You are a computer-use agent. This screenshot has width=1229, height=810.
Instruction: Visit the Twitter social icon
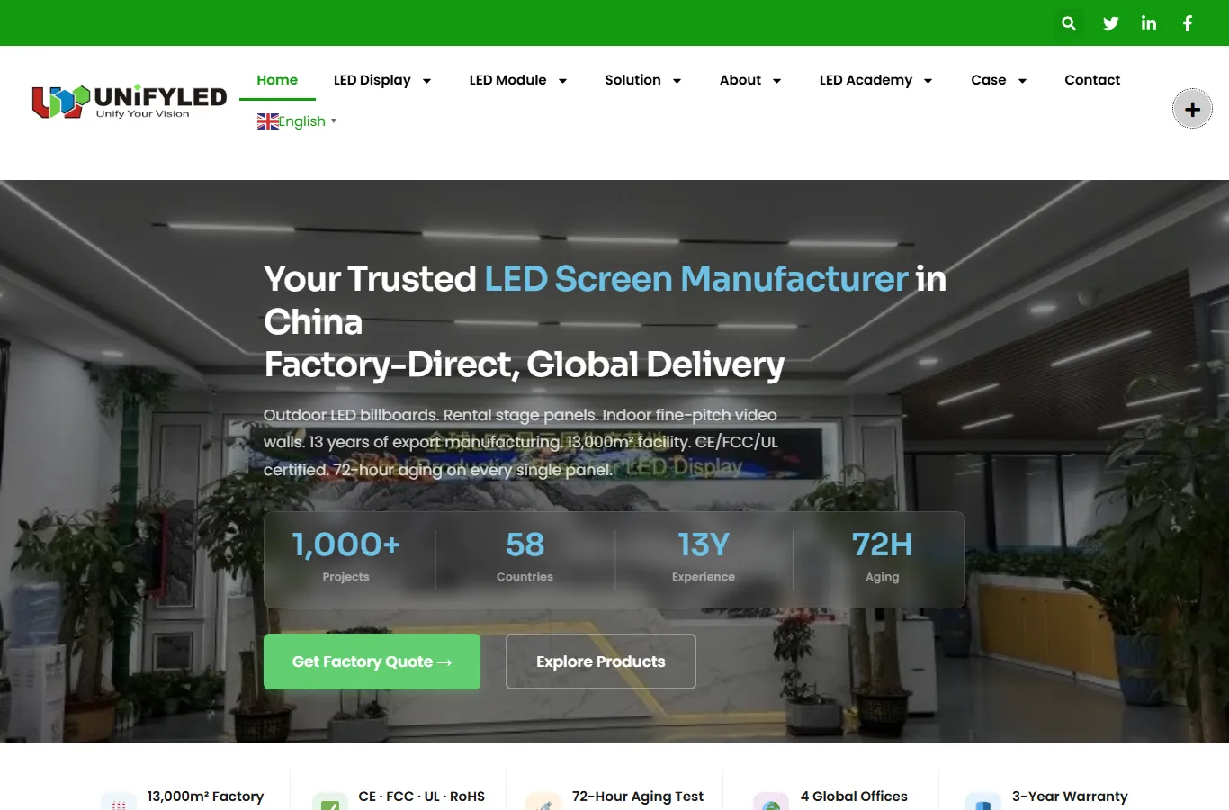click(x=1111, y=23)
